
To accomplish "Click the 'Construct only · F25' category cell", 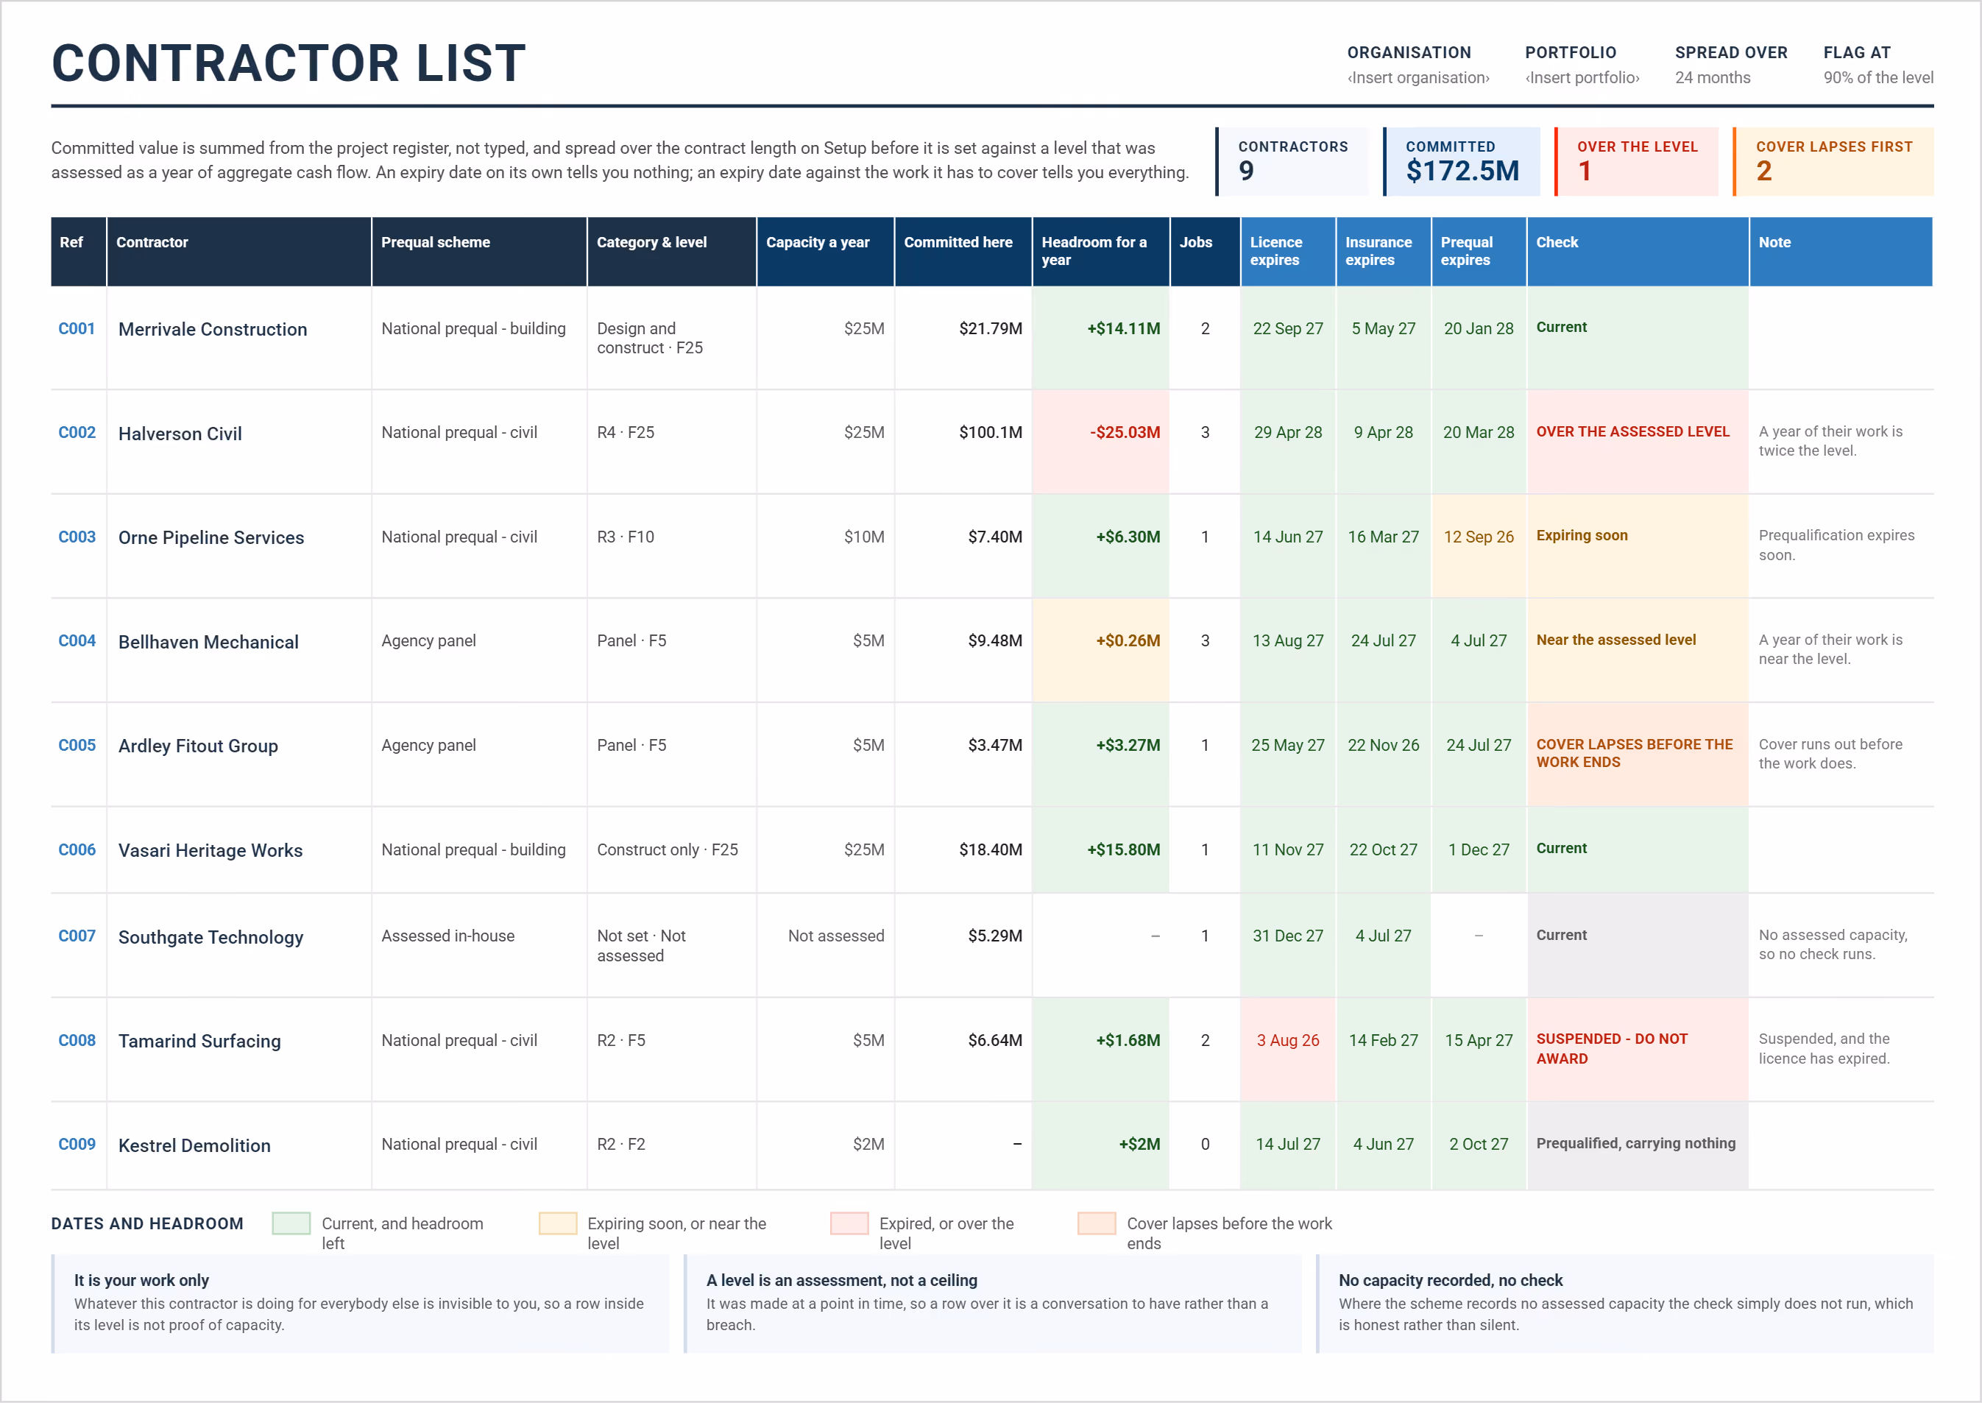I will click(671, 849).
